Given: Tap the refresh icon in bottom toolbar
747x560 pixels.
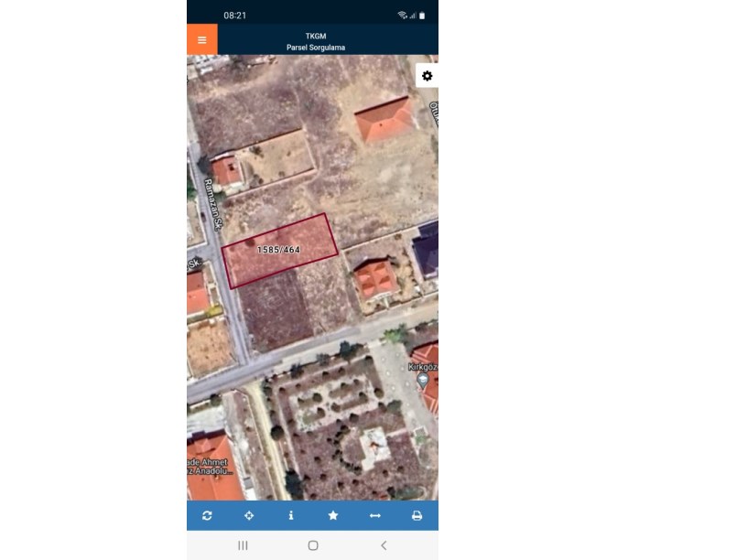Looking at the screenshot, I should point(208,516).
